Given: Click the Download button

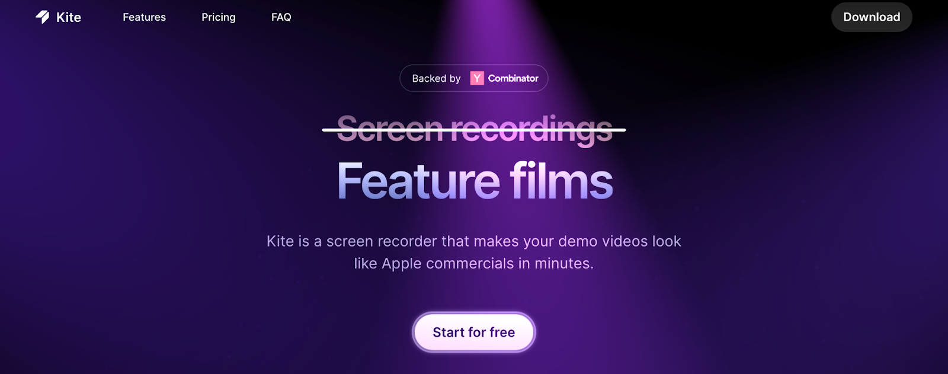Looking at the screenshot, I should [x=872, y=17].
